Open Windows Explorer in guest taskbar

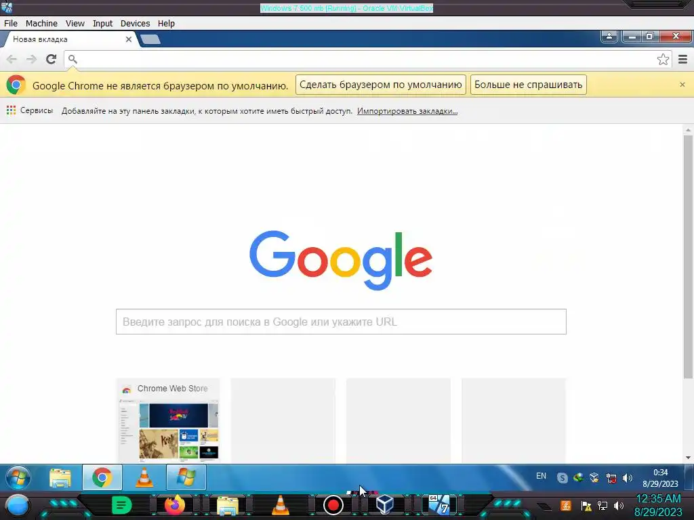[60, 477]
